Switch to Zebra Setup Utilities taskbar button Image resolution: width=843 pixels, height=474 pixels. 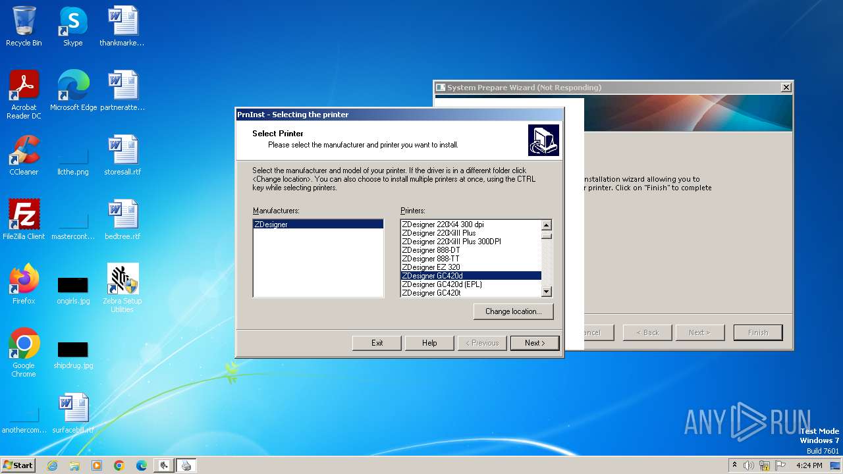[x=164, y=465]
